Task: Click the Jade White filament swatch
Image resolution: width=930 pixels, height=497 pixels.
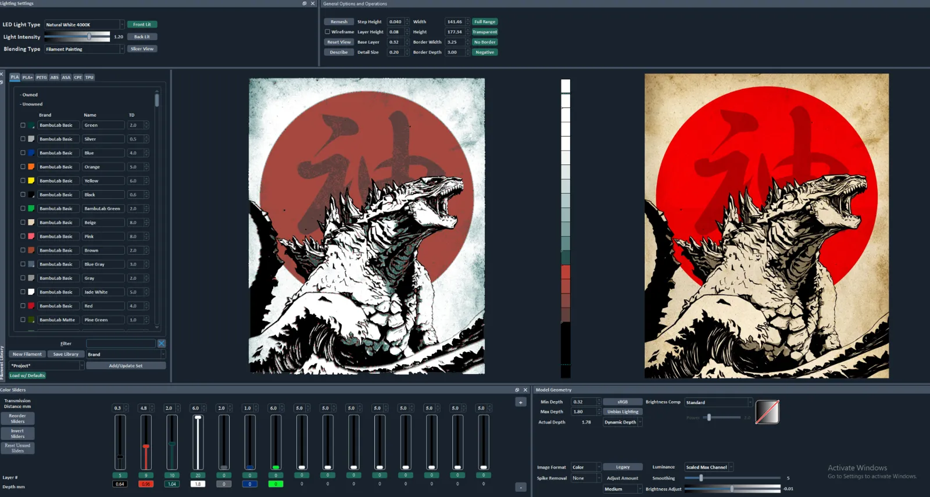Action: tap(31, 292)
